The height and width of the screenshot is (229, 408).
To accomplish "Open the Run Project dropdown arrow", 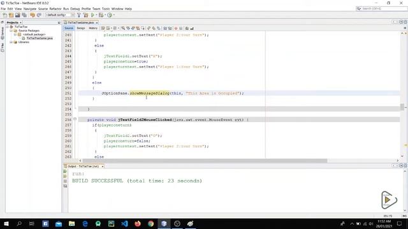I will click(x=96, y=15).
